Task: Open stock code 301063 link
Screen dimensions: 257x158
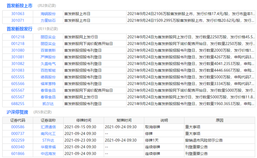Action: pyautogui.click(x=18, y=14)
